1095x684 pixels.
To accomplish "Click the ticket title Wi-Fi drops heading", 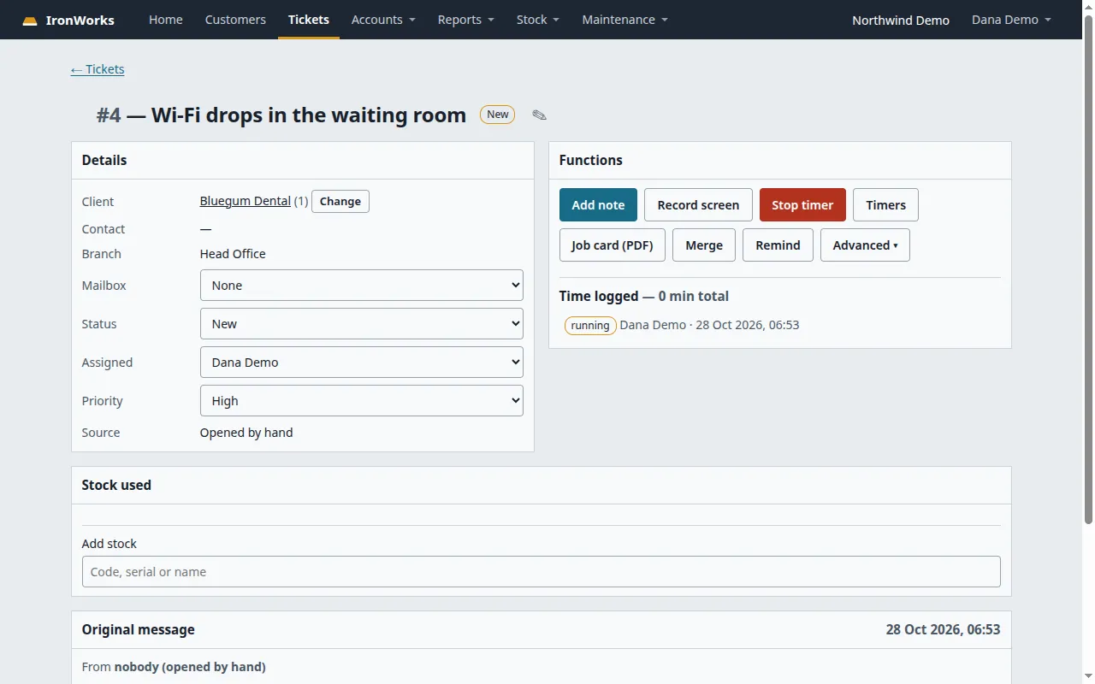I will pos(281,115).
